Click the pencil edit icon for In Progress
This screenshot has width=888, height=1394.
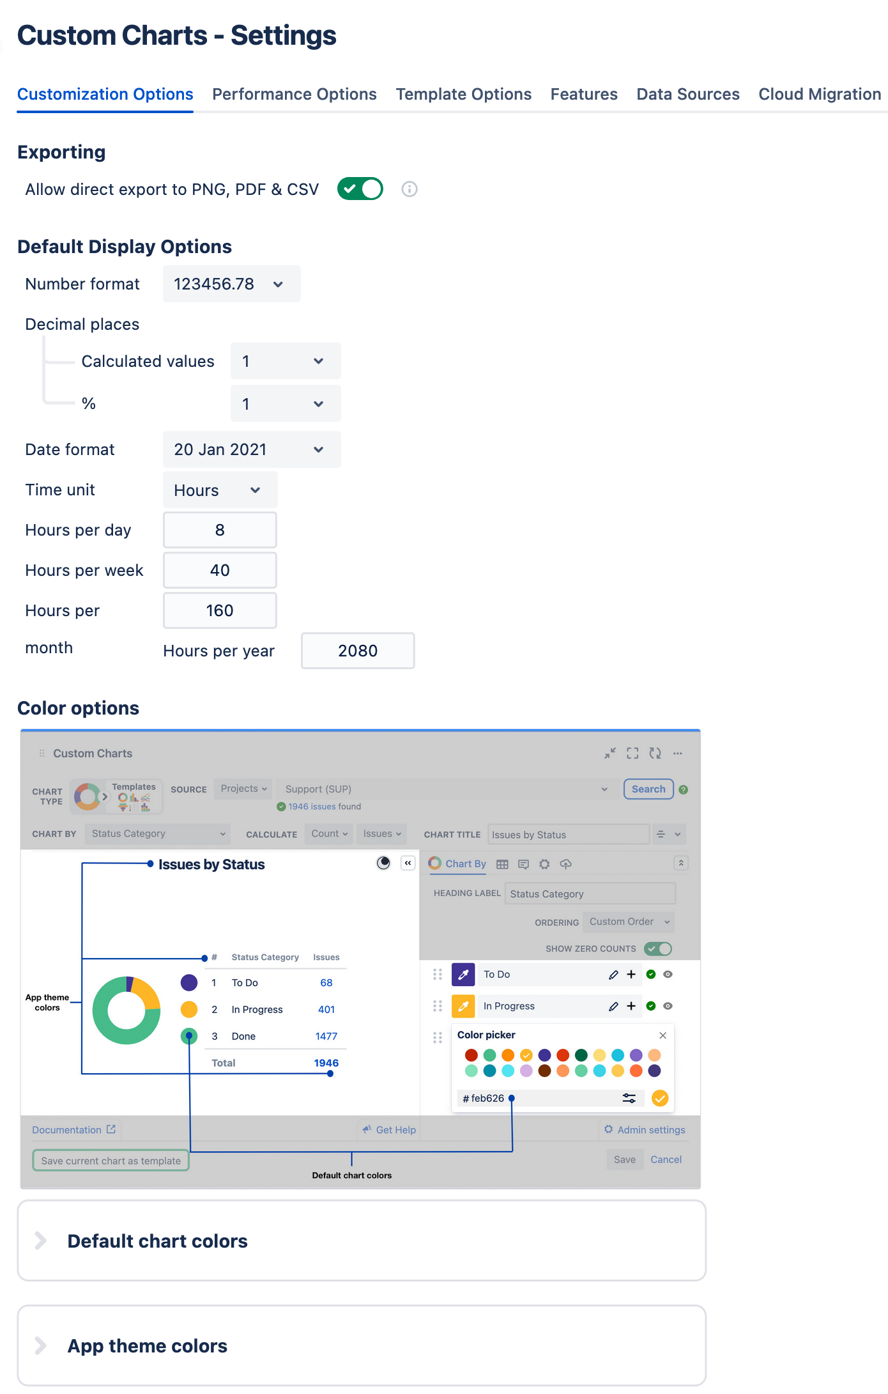click(613, 1007)
